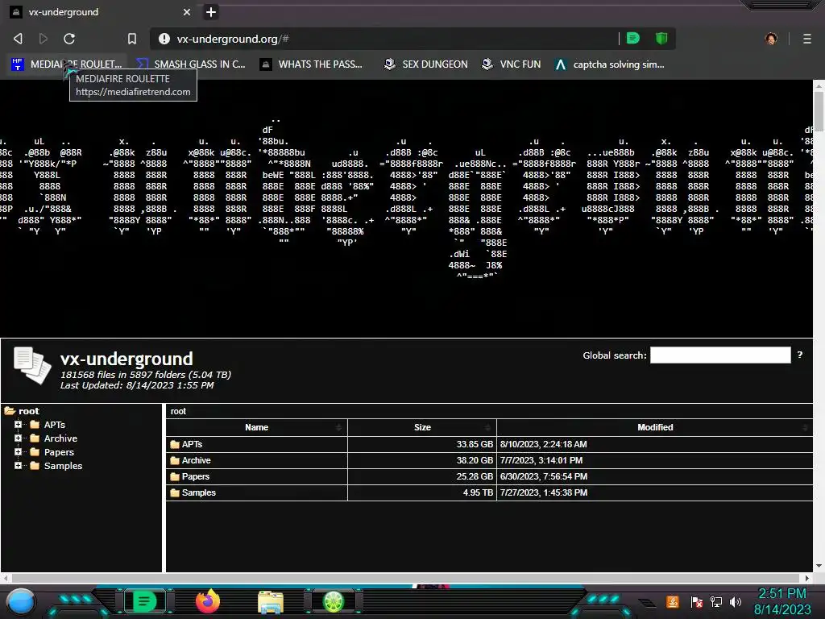This screenshot has width=825, height=619.
Task: Open the lime-icon app on the taskbar
Action: pyautogui.click(x=333, y=601)
